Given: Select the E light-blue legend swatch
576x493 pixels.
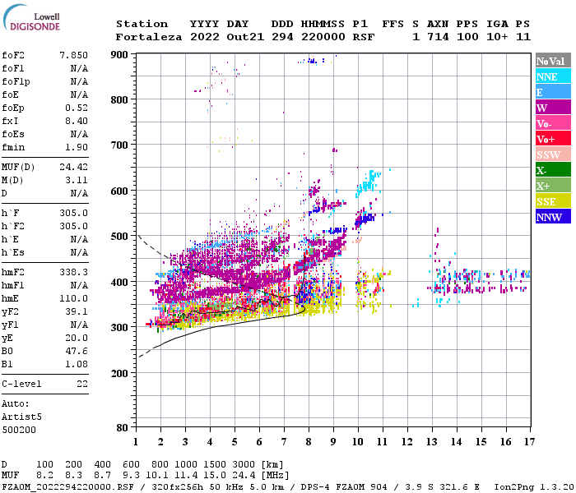Looking at the screenshot, I should (553, 92).
